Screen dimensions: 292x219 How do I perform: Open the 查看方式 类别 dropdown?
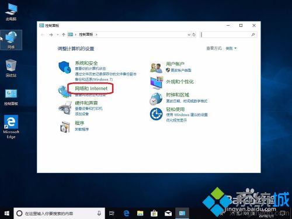(x=231, y=48)
